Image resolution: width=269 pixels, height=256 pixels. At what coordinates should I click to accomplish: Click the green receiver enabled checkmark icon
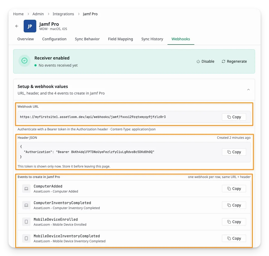(x=24, y=61)
